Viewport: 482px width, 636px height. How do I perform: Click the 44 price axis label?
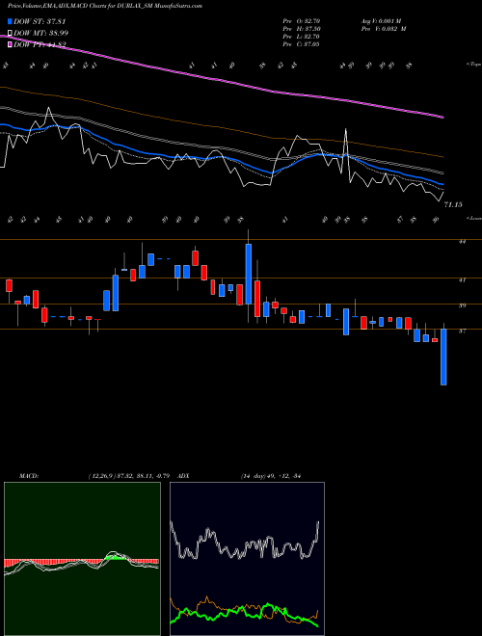pyautogui.click(x=462, y=242)
